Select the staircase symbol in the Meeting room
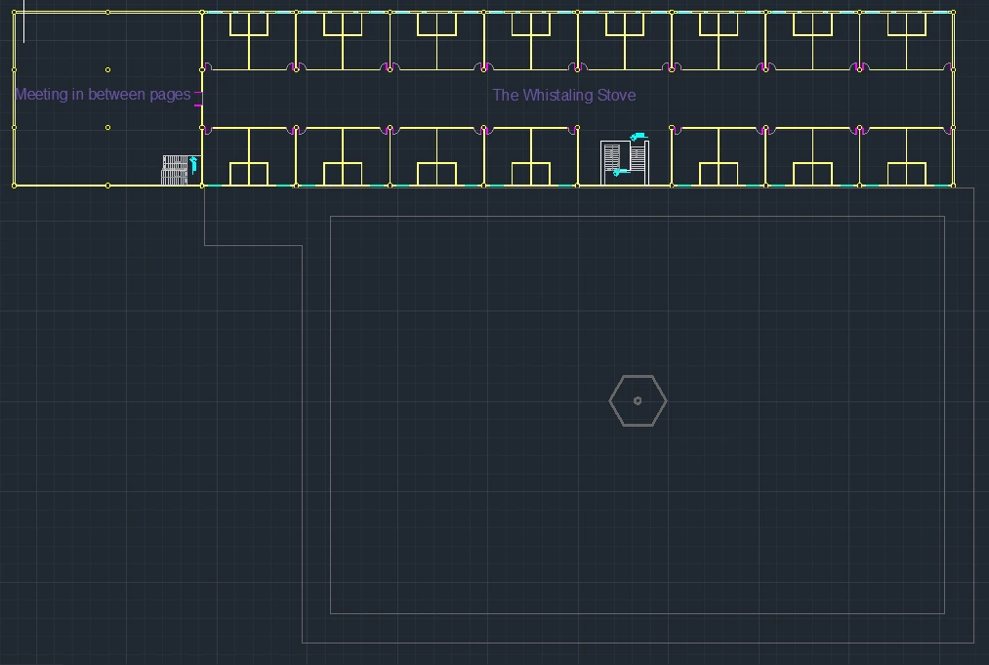Image resolution: width=989 pixels, height=665 pixels. tap(181, 170)
